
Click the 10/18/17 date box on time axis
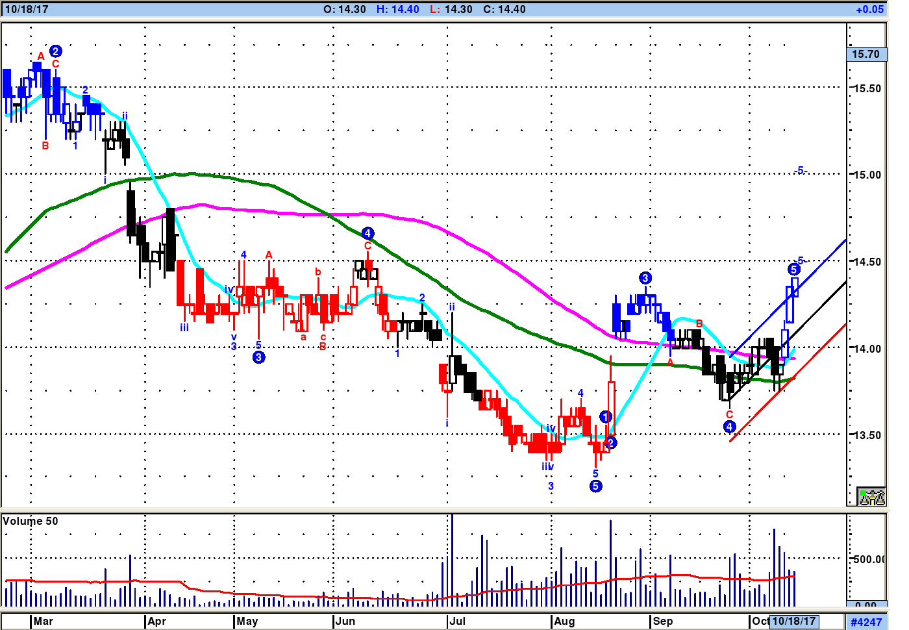click(793, 621)
